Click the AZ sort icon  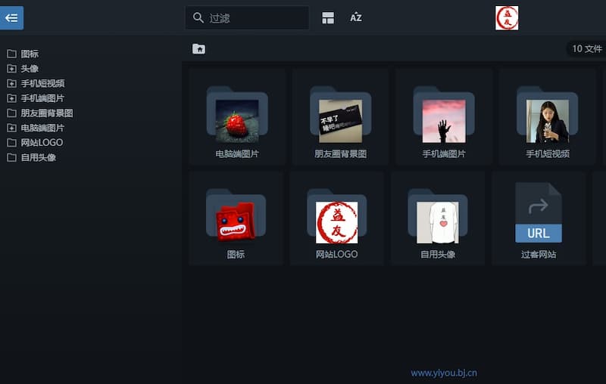356,17
